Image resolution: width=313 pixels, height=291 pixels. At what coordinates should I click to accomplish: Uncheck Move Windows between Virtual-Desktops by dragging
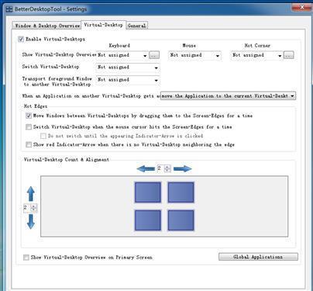pyautogui.click(x=29, y=116)
